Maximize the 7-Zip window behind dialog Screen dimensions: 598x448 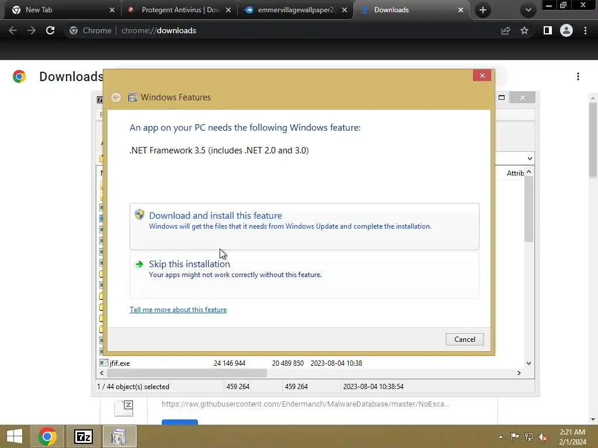(x=502, y=97)
